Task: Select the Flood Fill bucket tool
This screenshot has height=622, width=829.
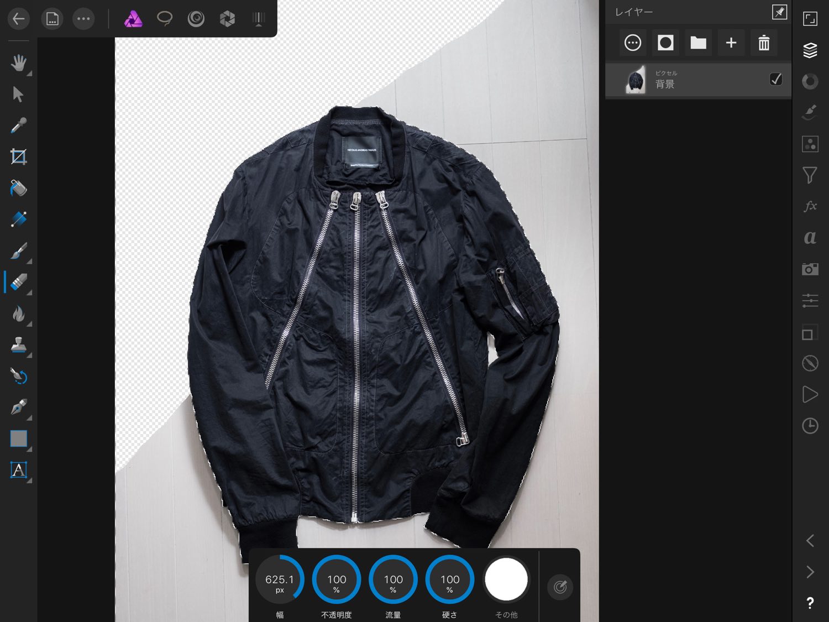Action: coord(18,188)
